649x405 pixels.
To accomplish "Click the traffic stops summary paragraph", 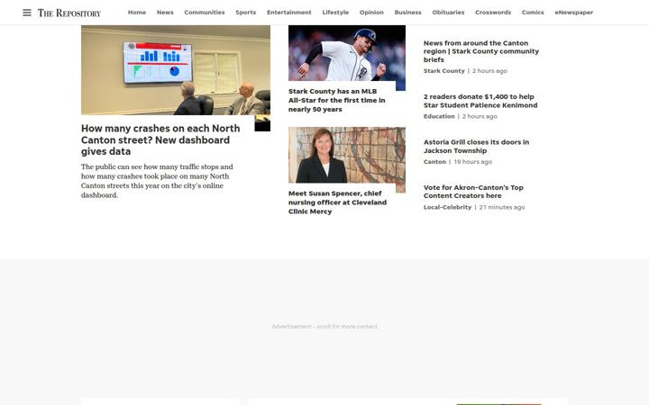I will 157,181.
